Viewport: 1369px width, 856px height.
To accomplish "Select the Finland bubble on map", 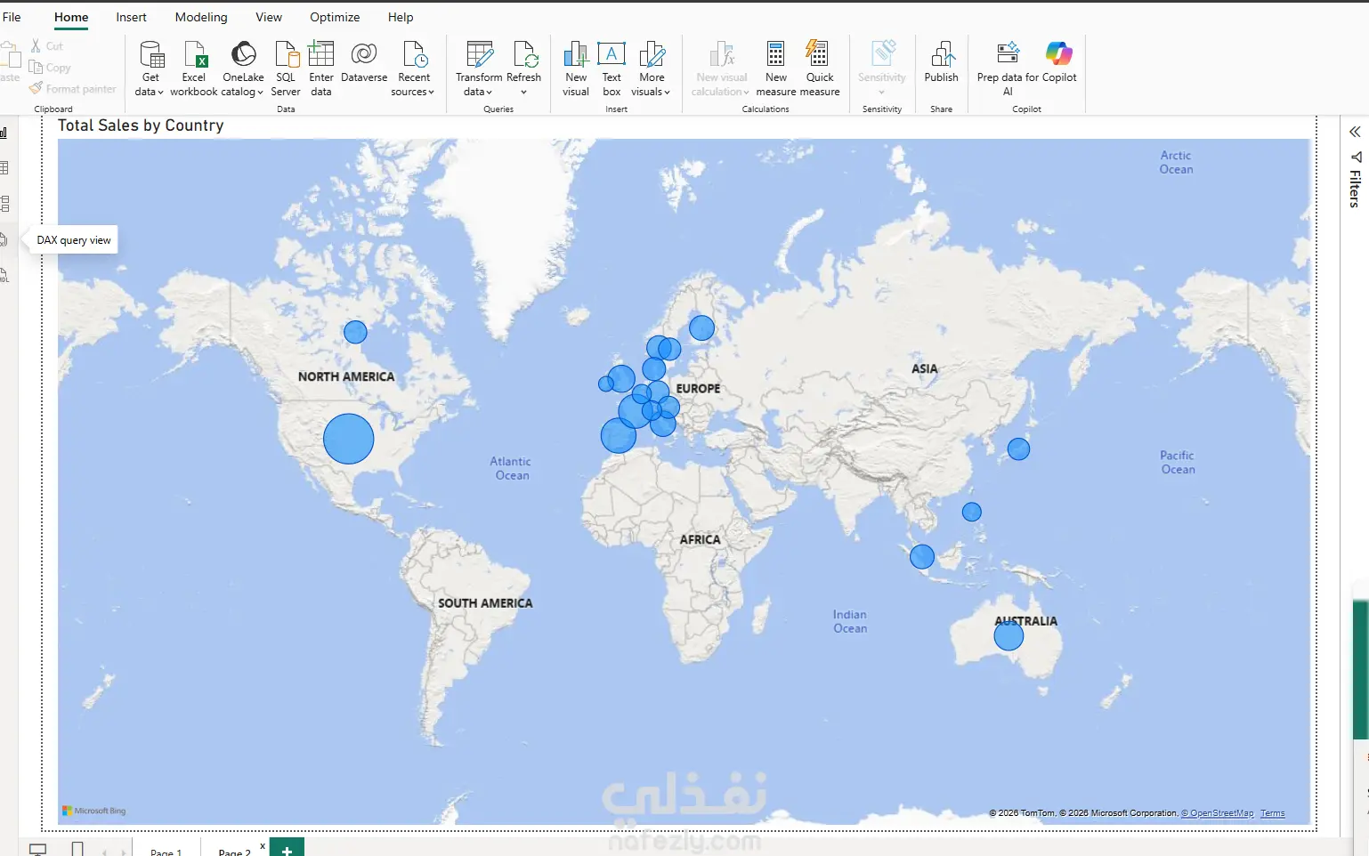I will coord(701,328).
